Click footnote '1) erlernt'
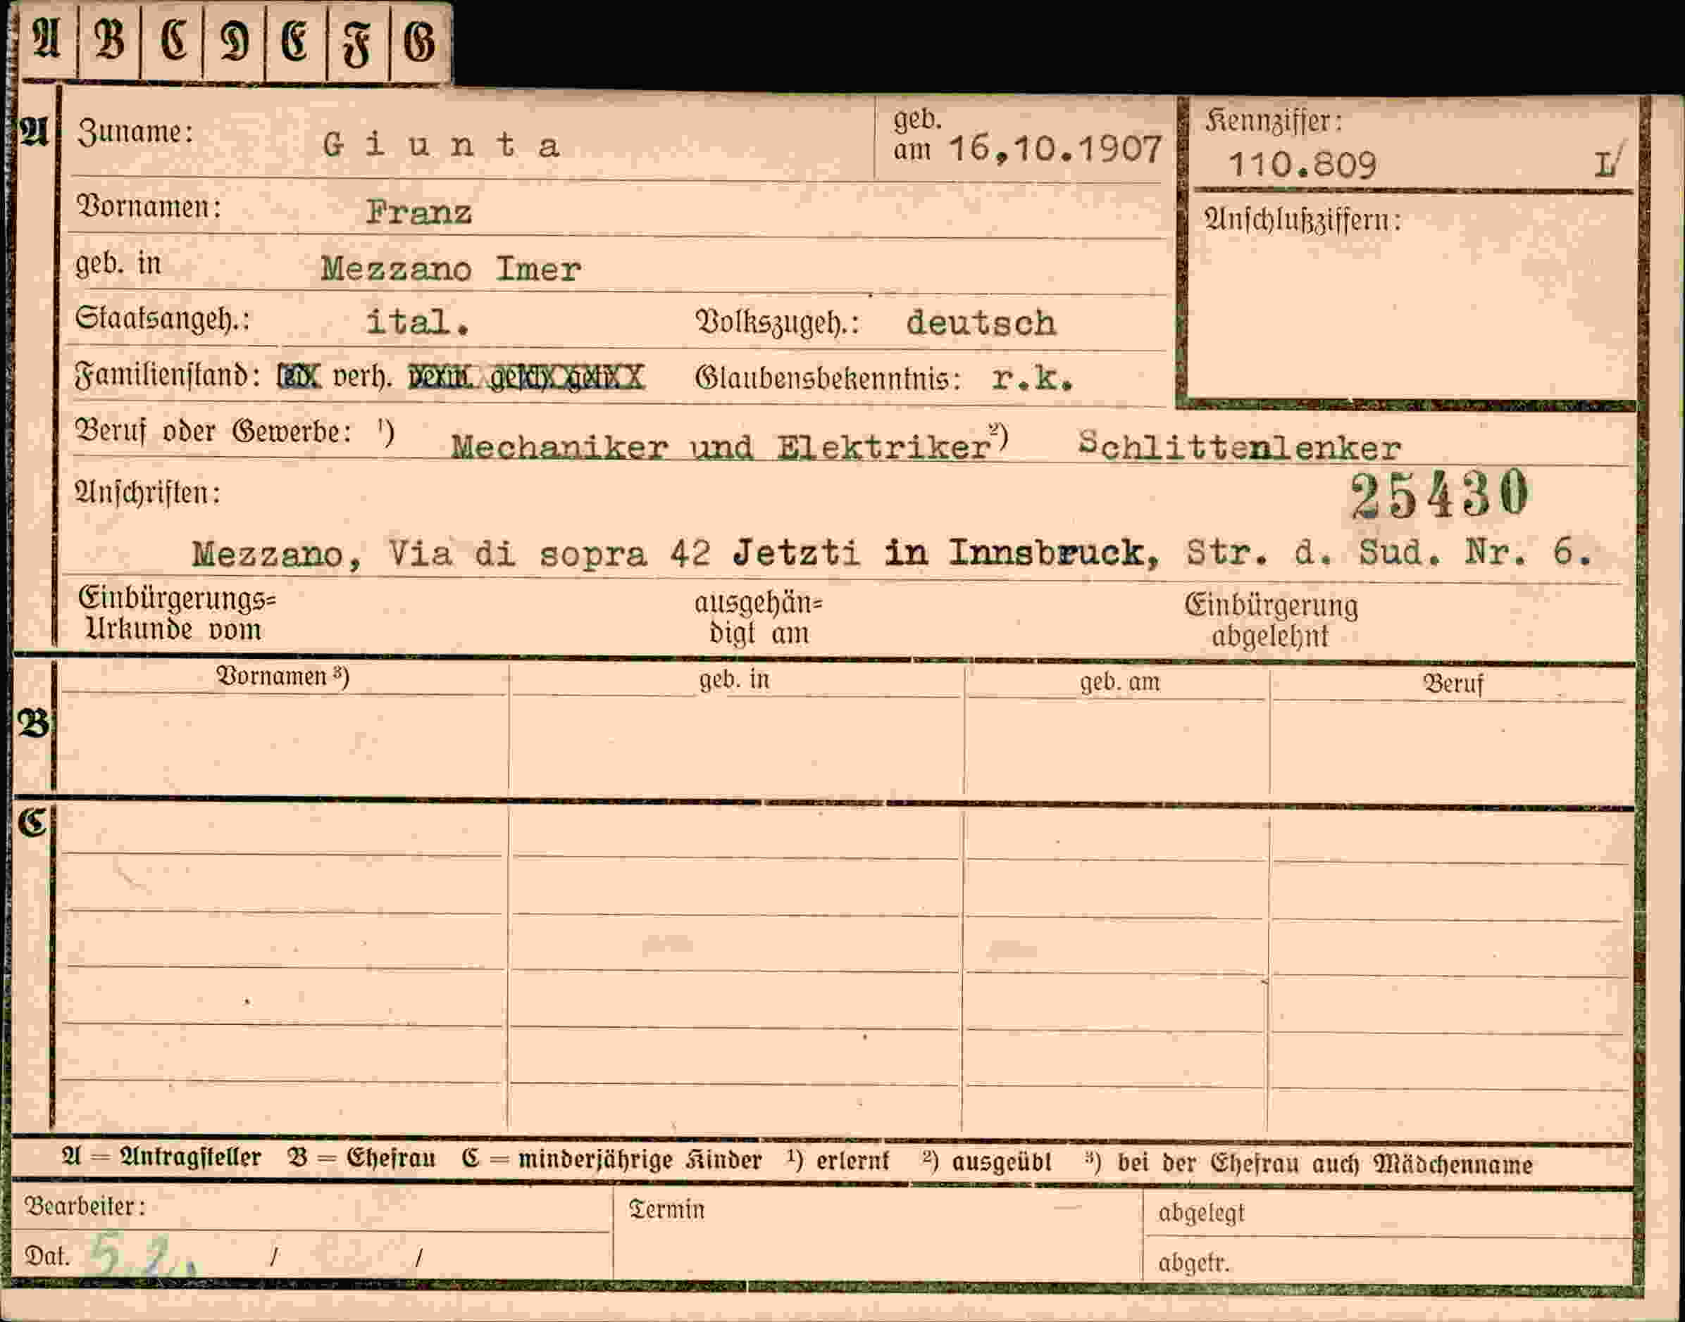This screenshot has height=1322, width=1685. [838, 1161]
